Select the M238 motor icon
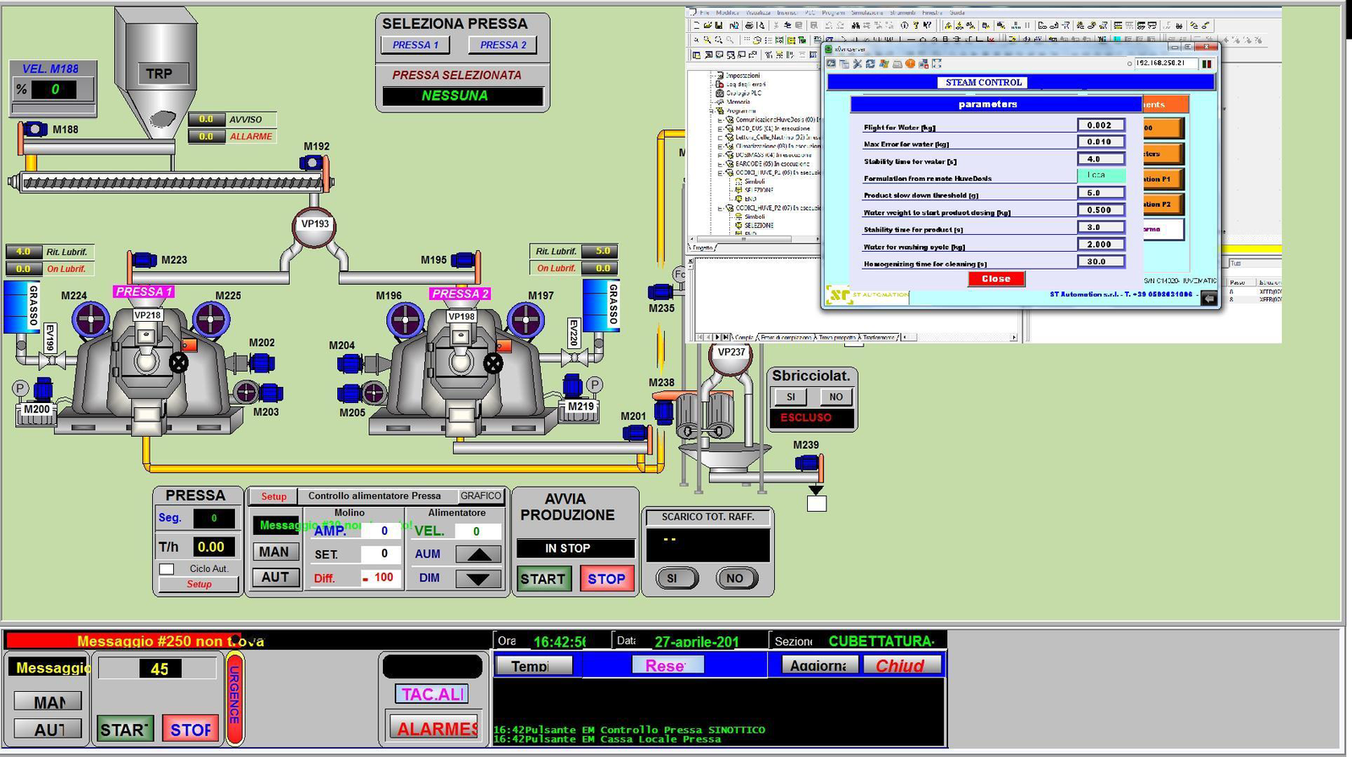The image size is (1352, 757). tap(664, 411)
